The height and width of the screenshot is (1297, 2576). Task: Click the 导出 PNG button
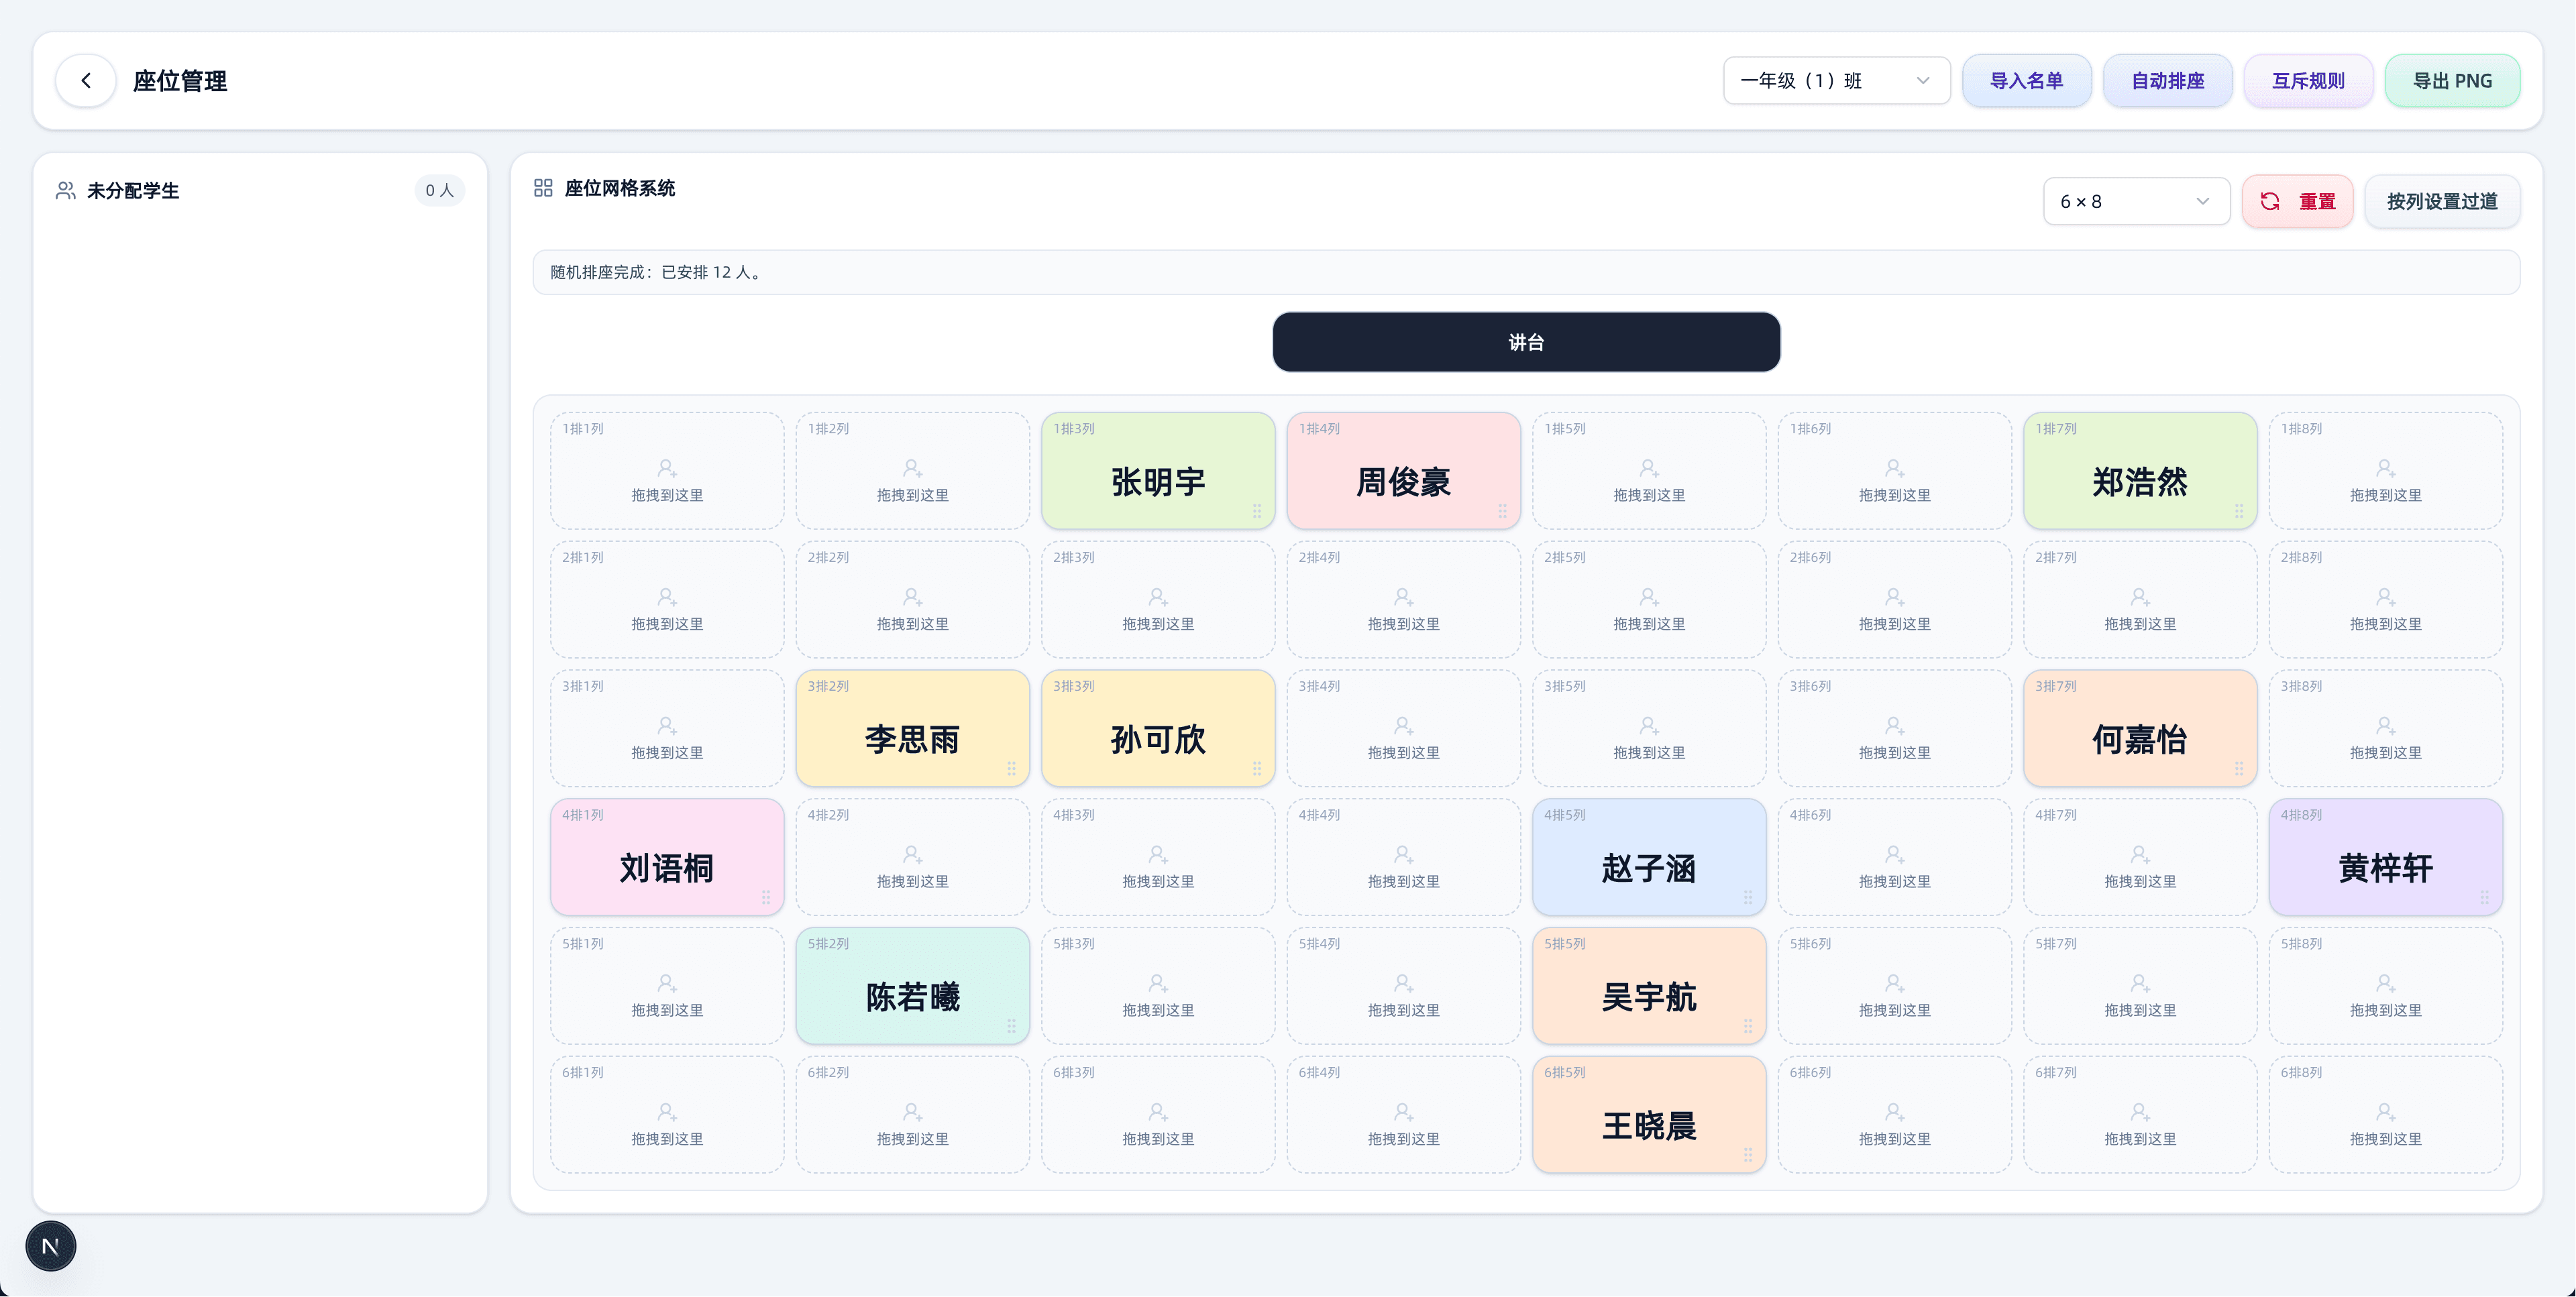click(x=2453, y=80)
